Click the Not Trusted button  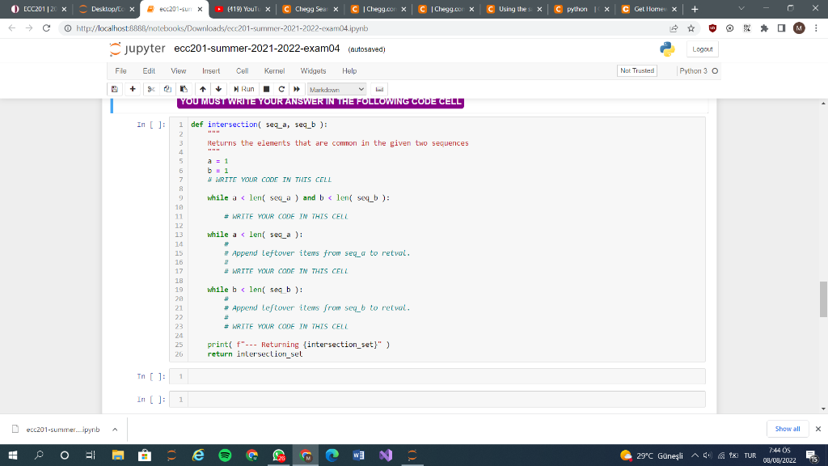pyautogui.click(x=637, y=71)
